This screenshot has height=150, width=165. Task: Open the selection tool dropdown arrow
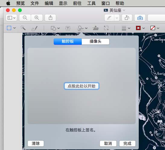click(x=14, y=28)
